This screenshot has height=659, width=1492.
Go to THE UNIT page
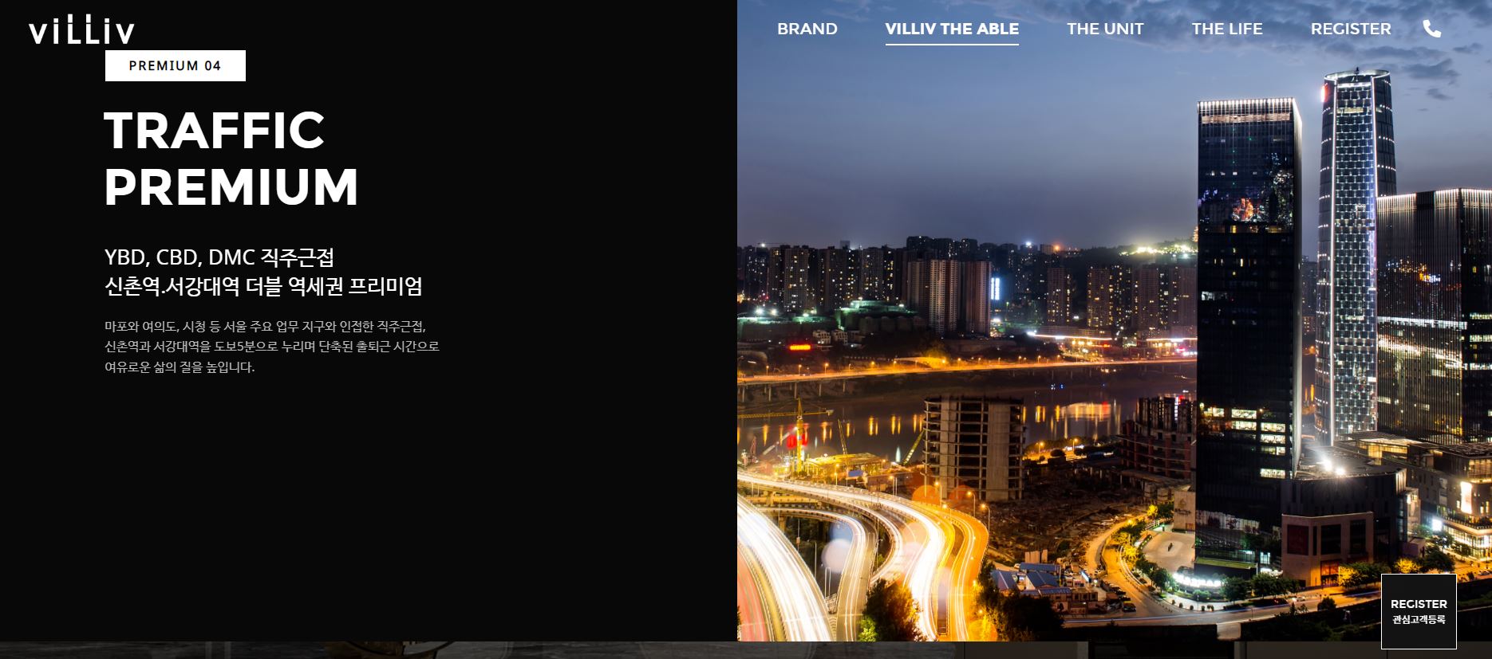[x=1105, y=29]
